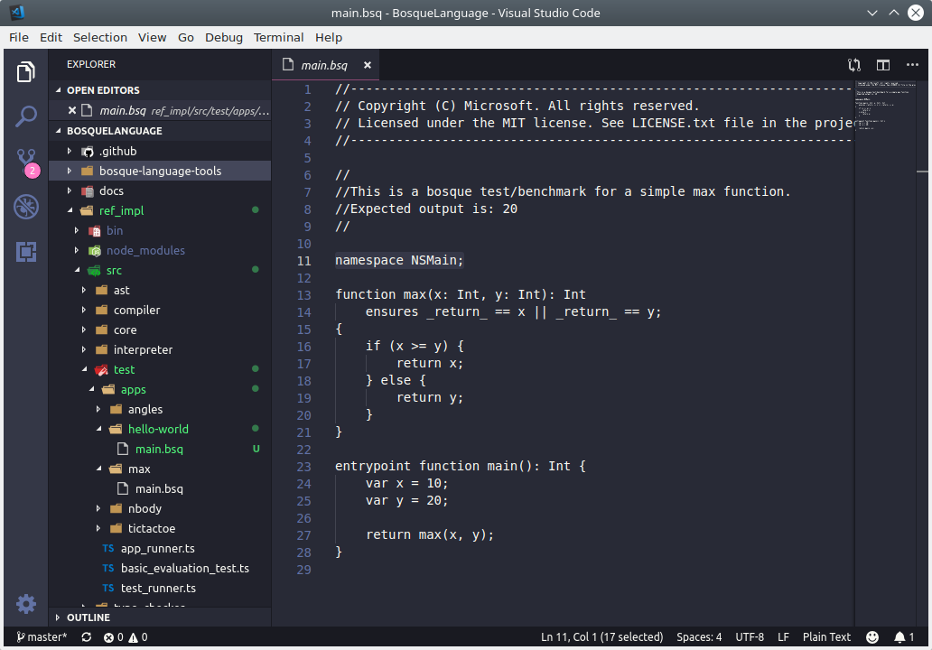Open the feedback smiley in status bar

pos(872,636)
